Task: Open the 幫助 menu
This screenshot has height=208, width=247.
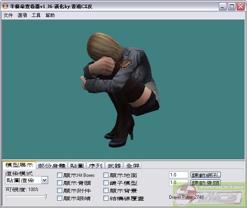Action: point(50,15)
